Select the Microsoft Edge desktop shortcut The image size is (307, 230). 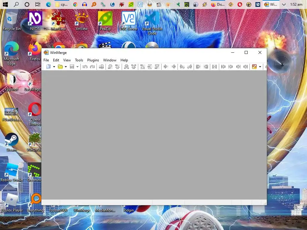point(11,53)
